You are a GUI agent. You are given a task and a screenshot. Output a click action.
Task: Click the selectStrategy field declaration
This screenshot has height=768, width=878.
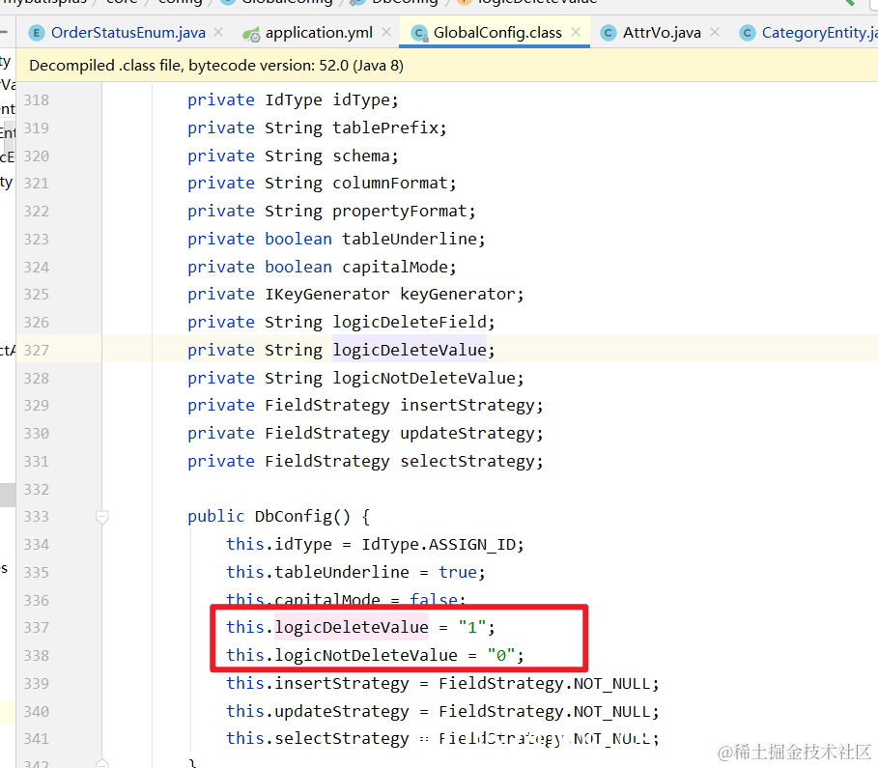pos(365,461)
